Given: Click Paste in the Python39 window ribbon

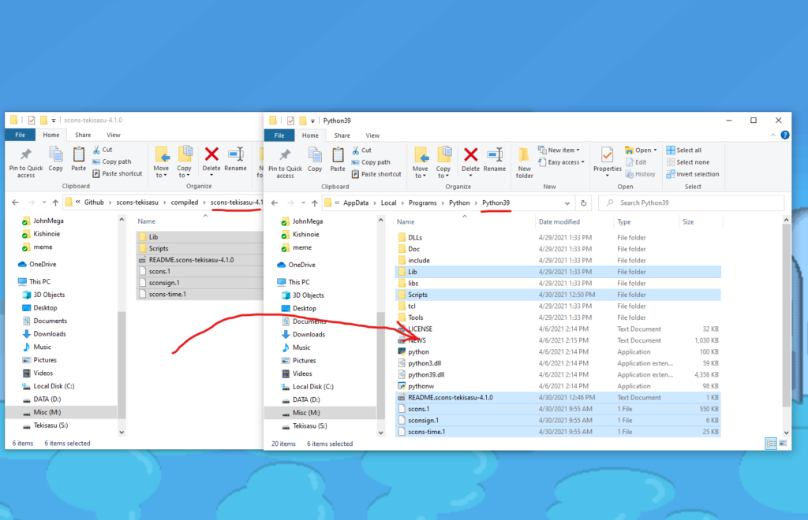Looking at the screenshot, I should pos(338,159).
